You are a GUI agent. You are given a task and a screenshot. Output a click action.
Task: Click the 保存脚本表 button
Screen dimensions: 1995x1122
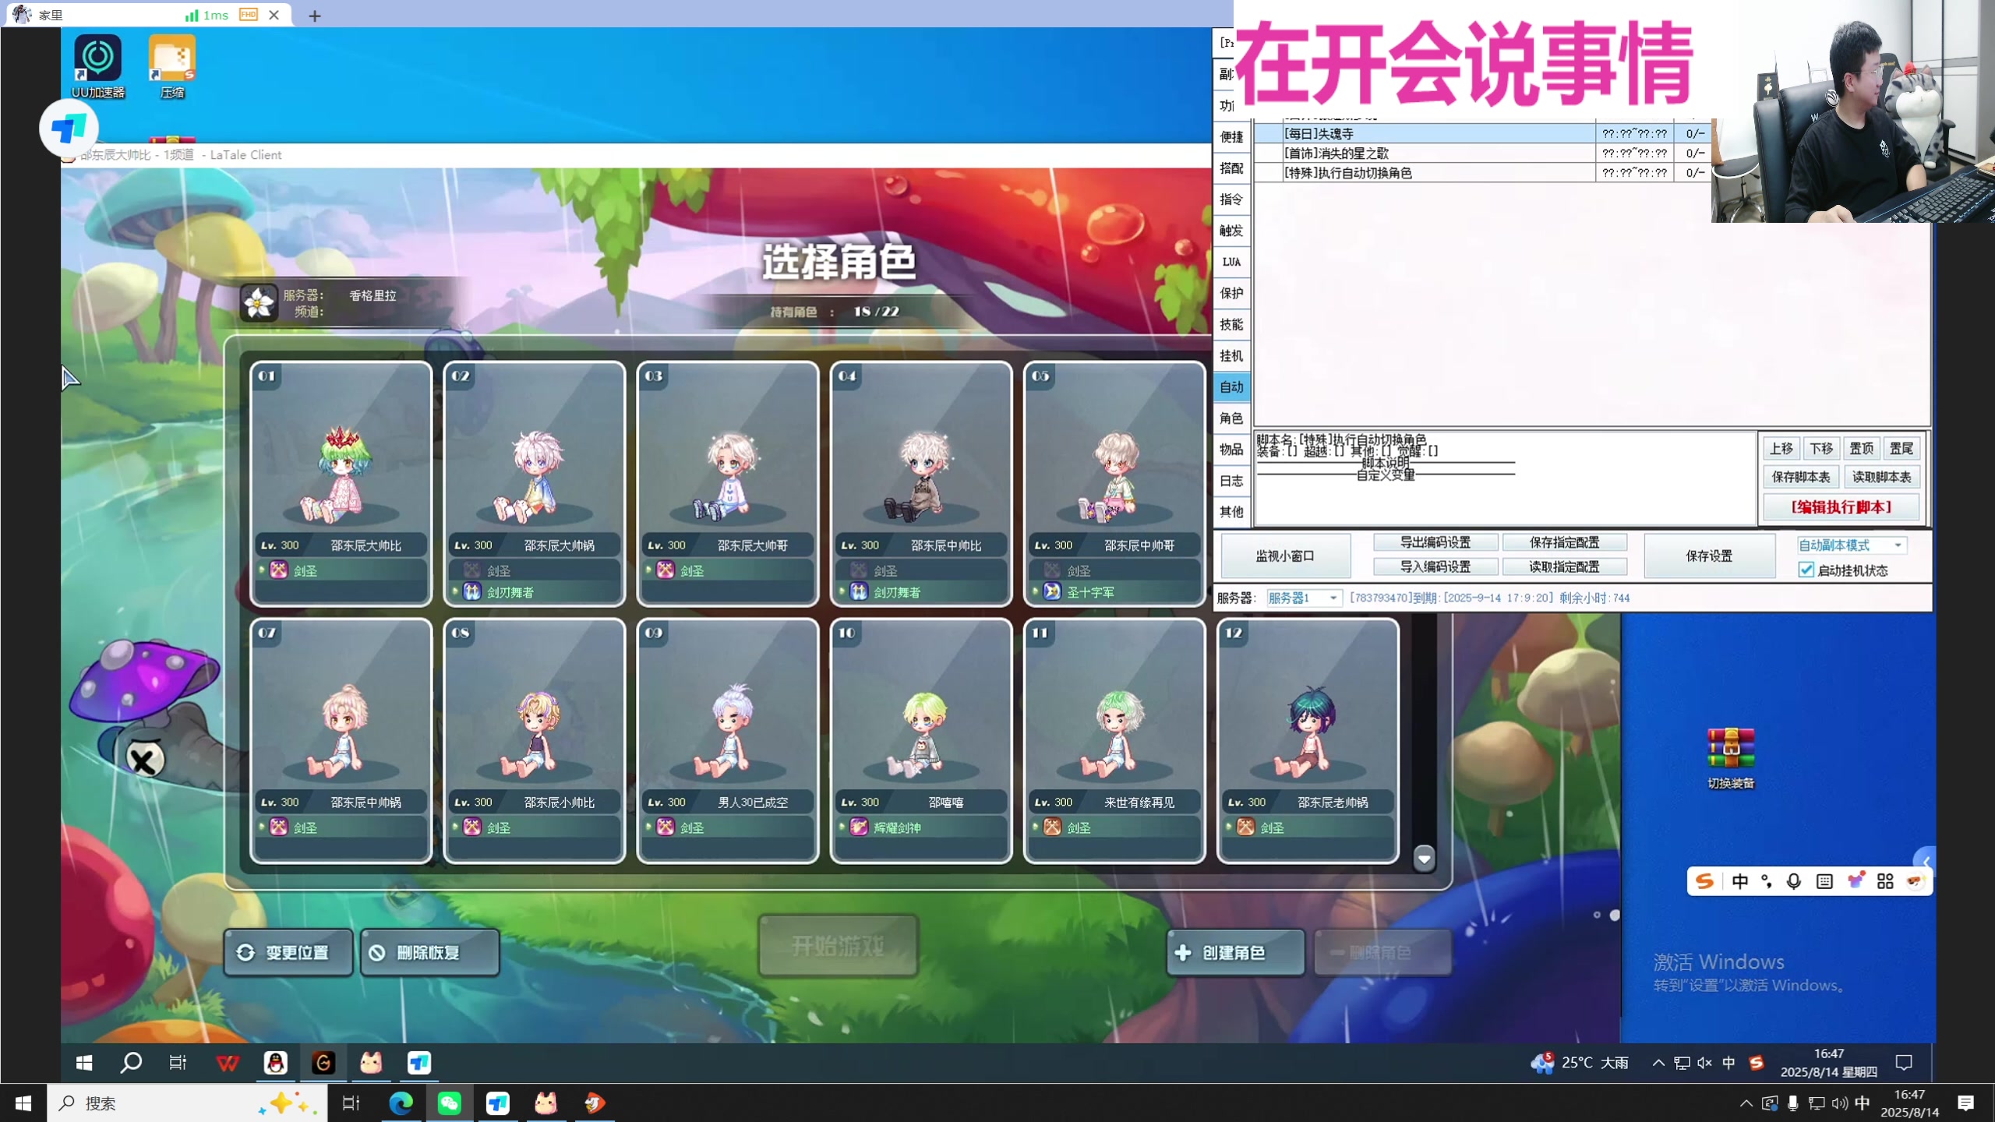tap(1801, 477)
